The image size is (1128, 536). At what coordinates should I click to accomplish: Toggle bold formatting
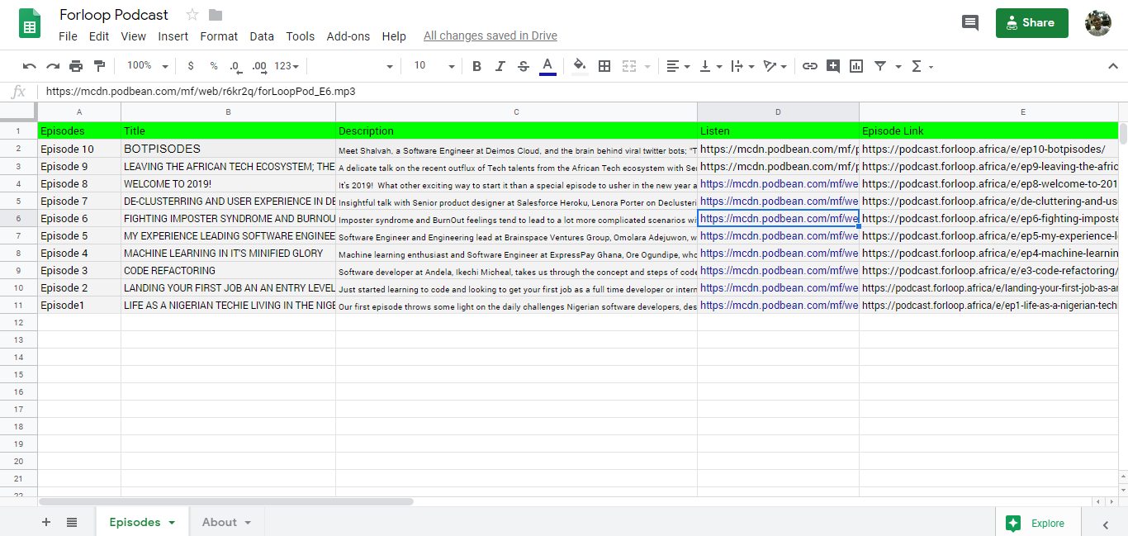point(476,66)
